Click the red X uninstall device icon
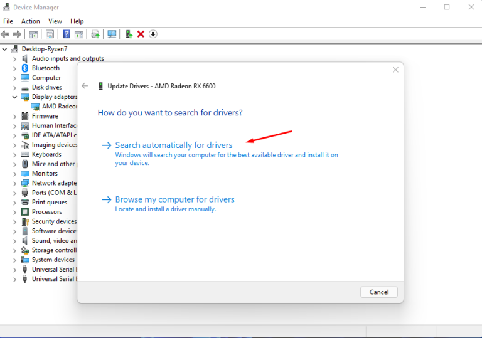 [141, 34]
